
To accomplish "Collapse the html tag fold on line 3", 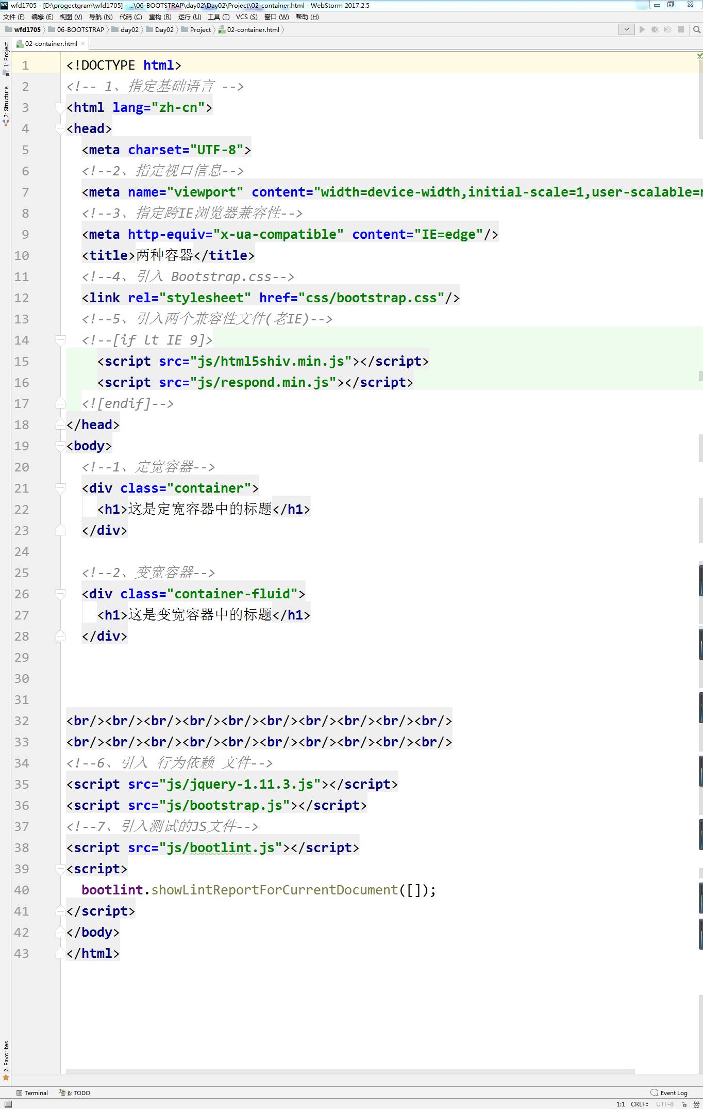I will point(60,107).
